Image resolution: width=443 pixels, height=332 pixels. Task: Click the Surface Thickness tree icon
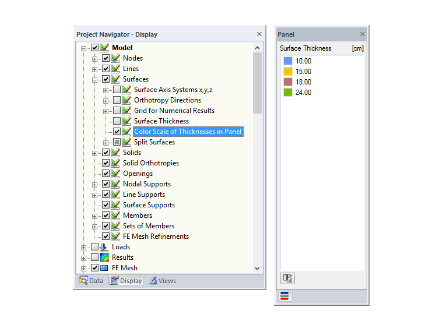click(x=126, y=121)
